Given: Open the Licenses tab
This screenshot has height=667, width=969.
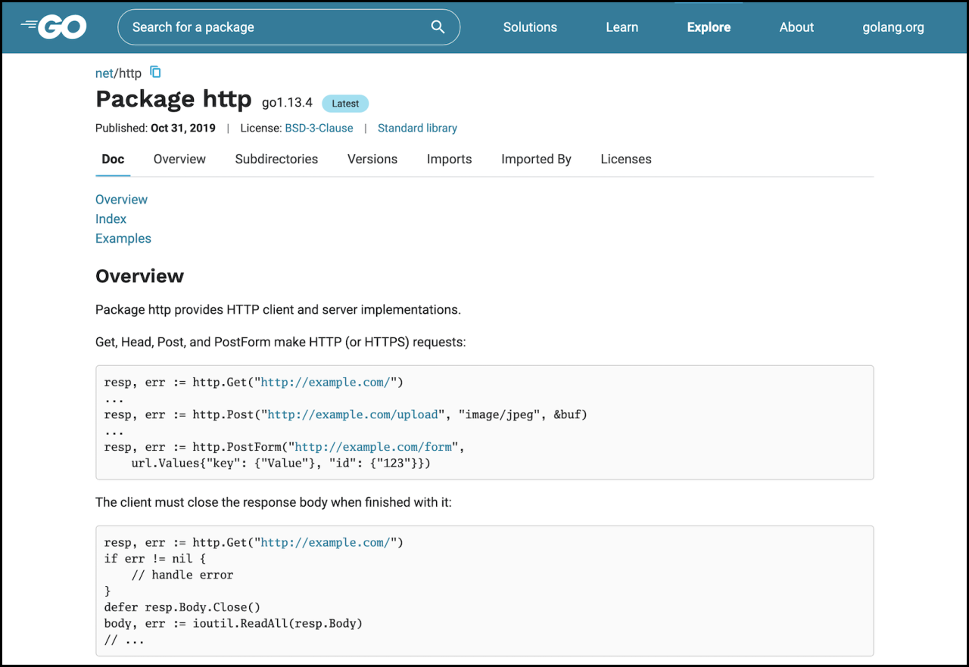Looking at the screenshot, I should (x=625, y=159).
